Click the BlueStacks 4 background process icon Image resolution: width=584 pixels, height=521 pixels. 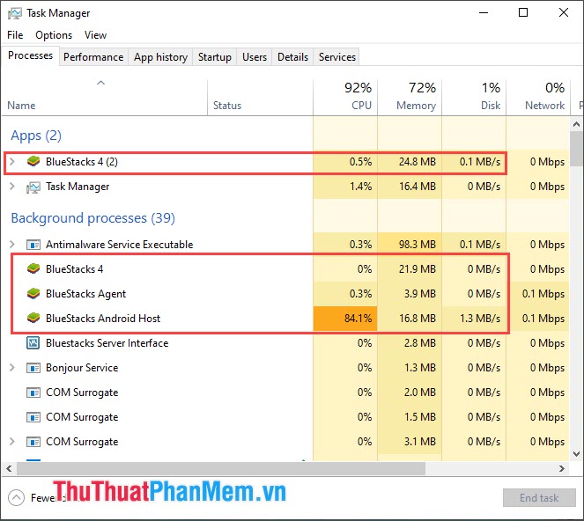pyautogui.click(x=33, y=268)
